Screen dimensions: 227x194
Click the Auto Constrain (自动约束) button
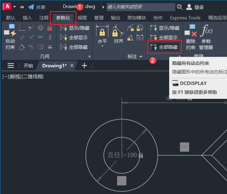click(10, 37)
